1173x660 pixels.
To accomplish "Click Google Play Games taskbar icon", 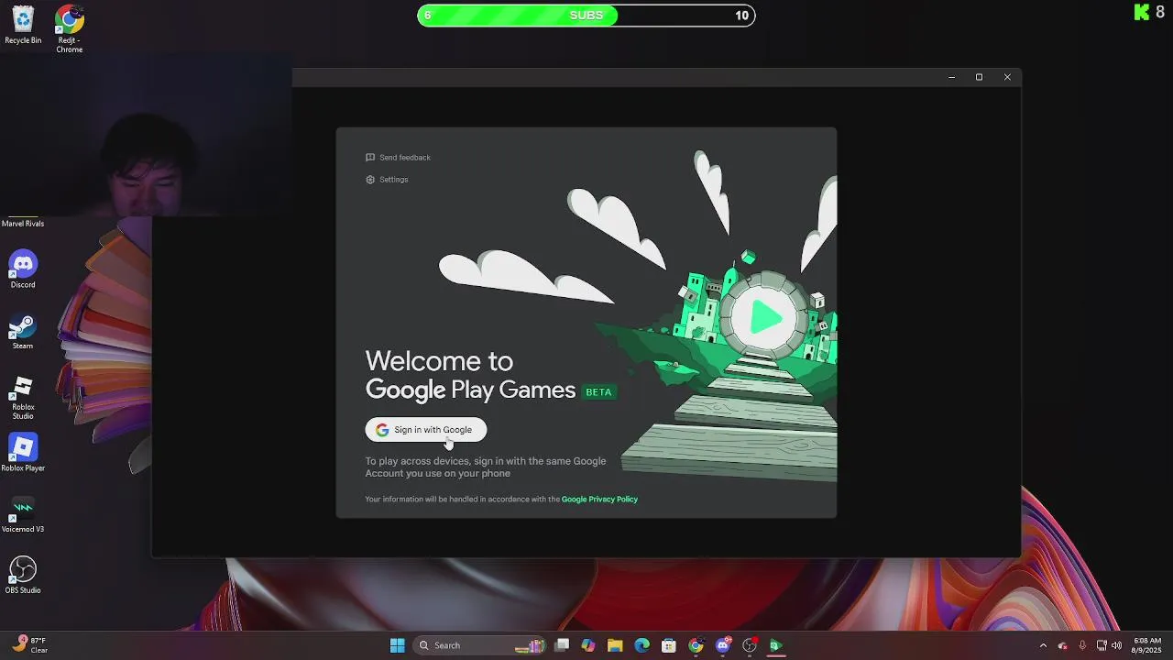I will (x=776, y=645).
